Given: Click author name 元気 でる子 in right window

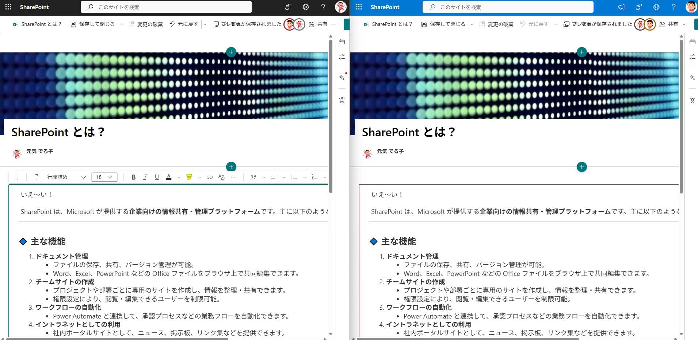Looking at the screenshot, I should click(390, 151).
